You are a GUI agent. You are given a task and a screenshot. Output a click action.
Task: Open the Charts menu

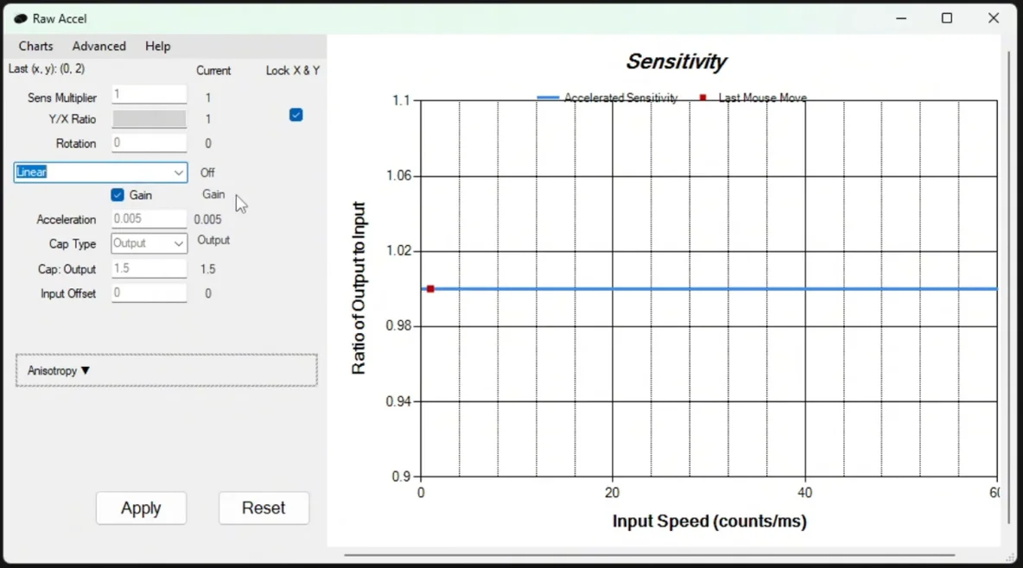(35, 46)
